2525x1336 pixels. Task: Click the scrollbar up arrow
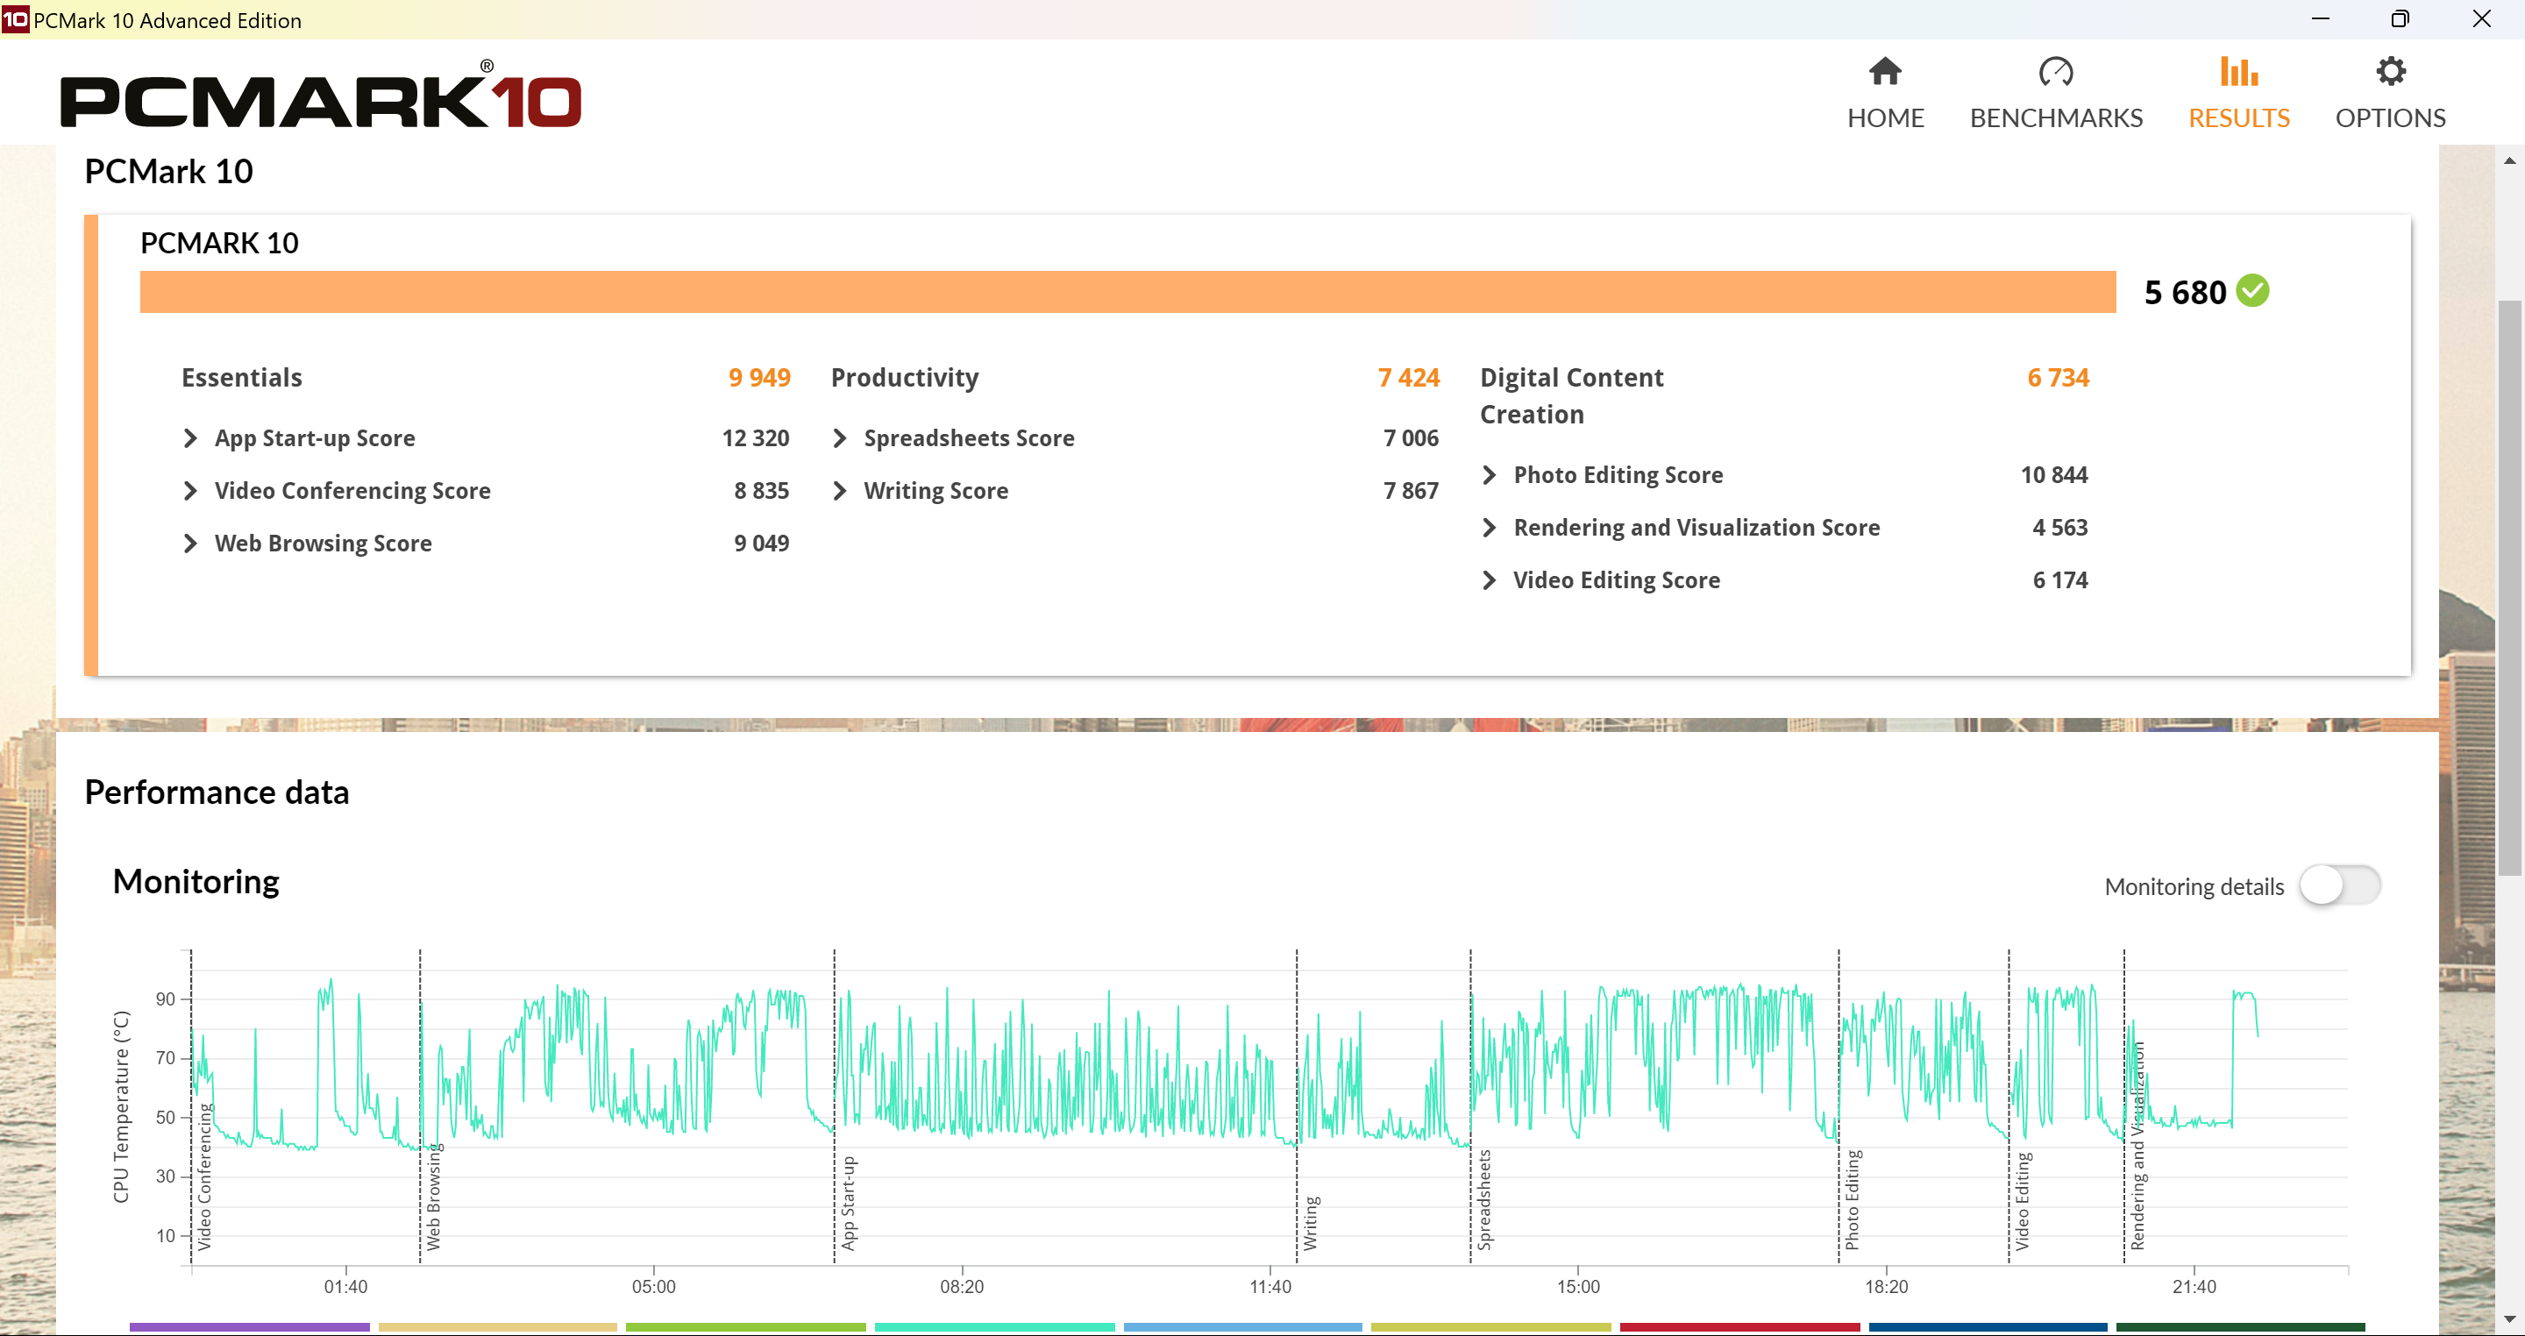tap(2508, 160)
